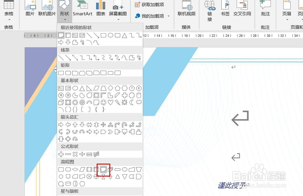The image size is (303, 196).
Task: Select the flowchart terminator pill shape
Action: (x=118, y=170)
